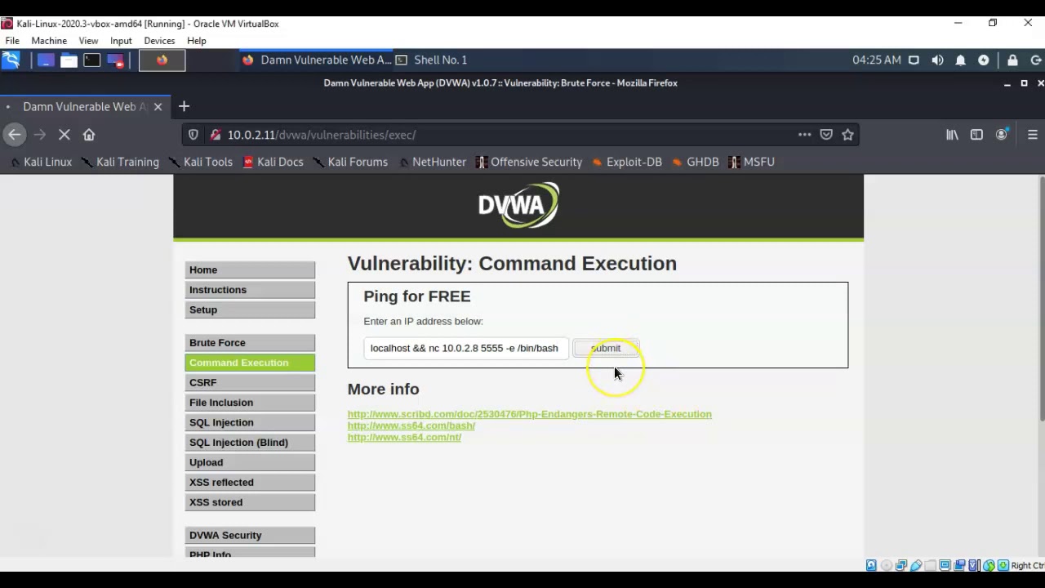Click the Firefox launcher in the Kali panel
Screen dimensions: 1045x588
click(162, 60)
